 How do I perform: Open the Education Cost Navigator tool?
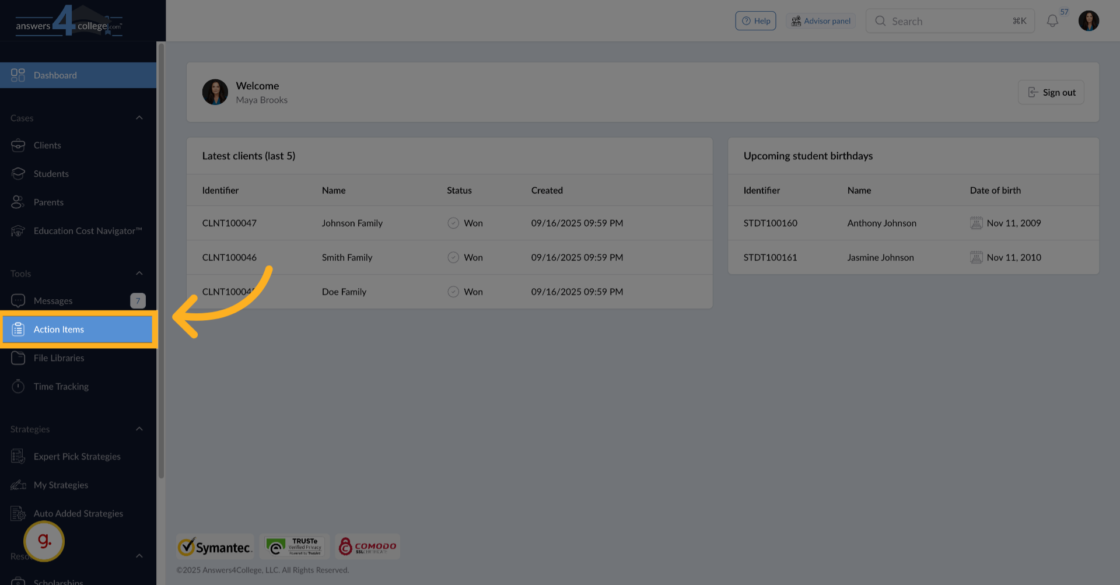18,230
